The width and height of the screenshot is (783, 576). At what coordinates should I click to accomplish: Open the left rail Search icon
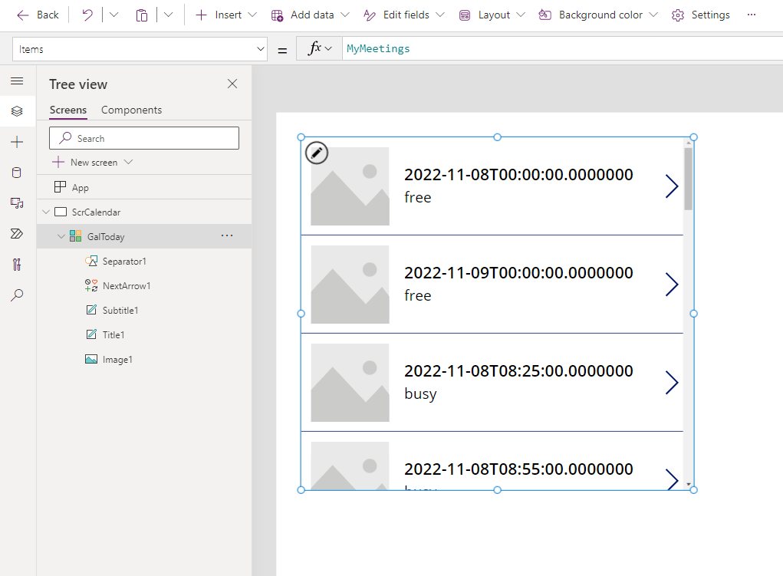point(17,295)
